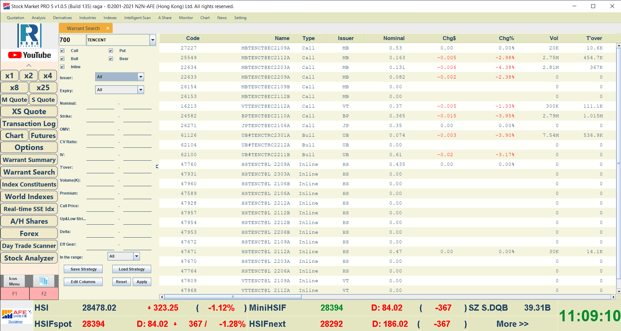
Task: Click the YouTube logo icon
Action: pos(29,55)
